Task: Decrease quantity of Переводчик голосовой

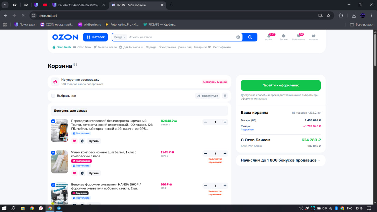Action: click(x=206, y=122)
